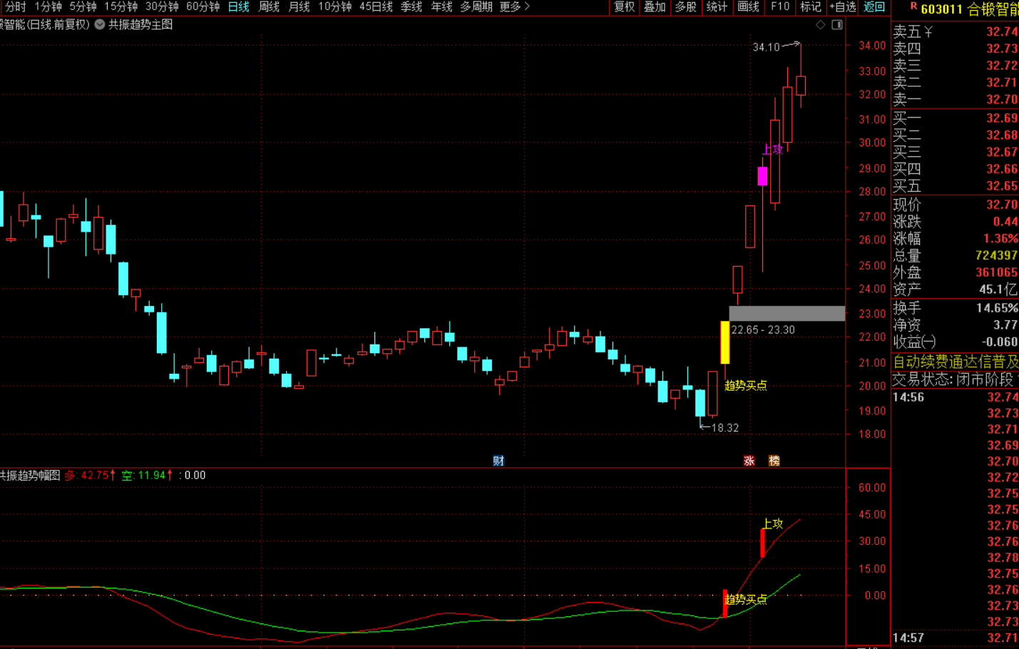Screen dimensions: 1019x649
Task: Expand the 更多 periods menu
Action: 515,6
